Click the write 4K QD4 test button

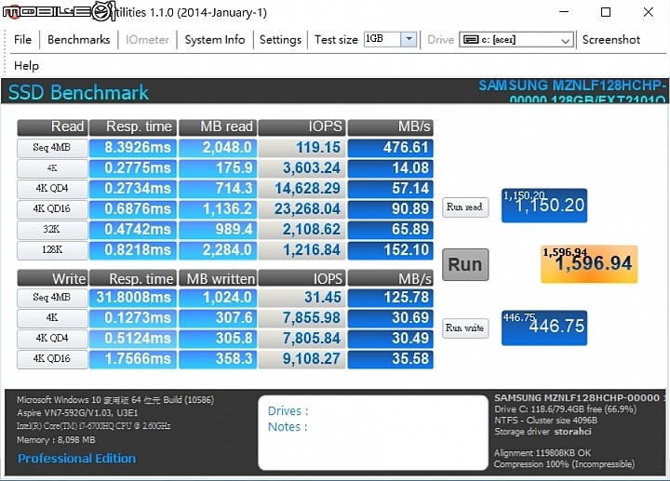click(52, 339)
